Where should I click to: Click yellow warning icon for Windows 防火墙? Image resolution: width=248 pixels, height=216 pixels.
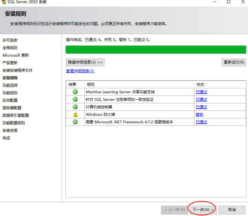coord(75,114)
